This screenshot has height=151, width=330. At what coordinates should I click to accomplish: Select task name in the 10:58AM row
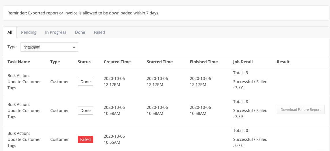24,111
